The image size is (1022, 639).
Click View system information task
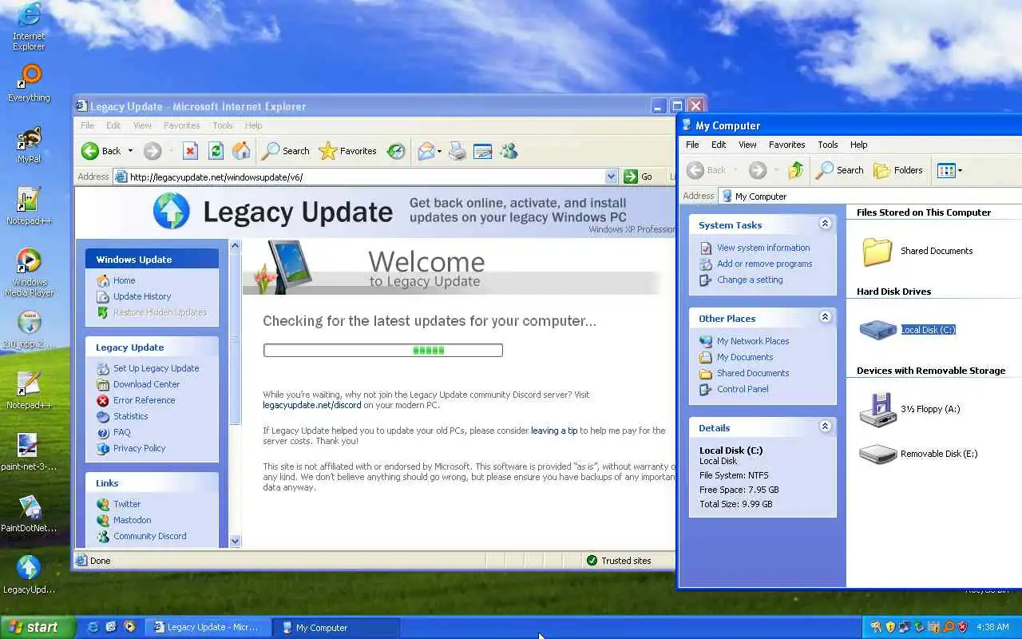click(x=763, y=248)
